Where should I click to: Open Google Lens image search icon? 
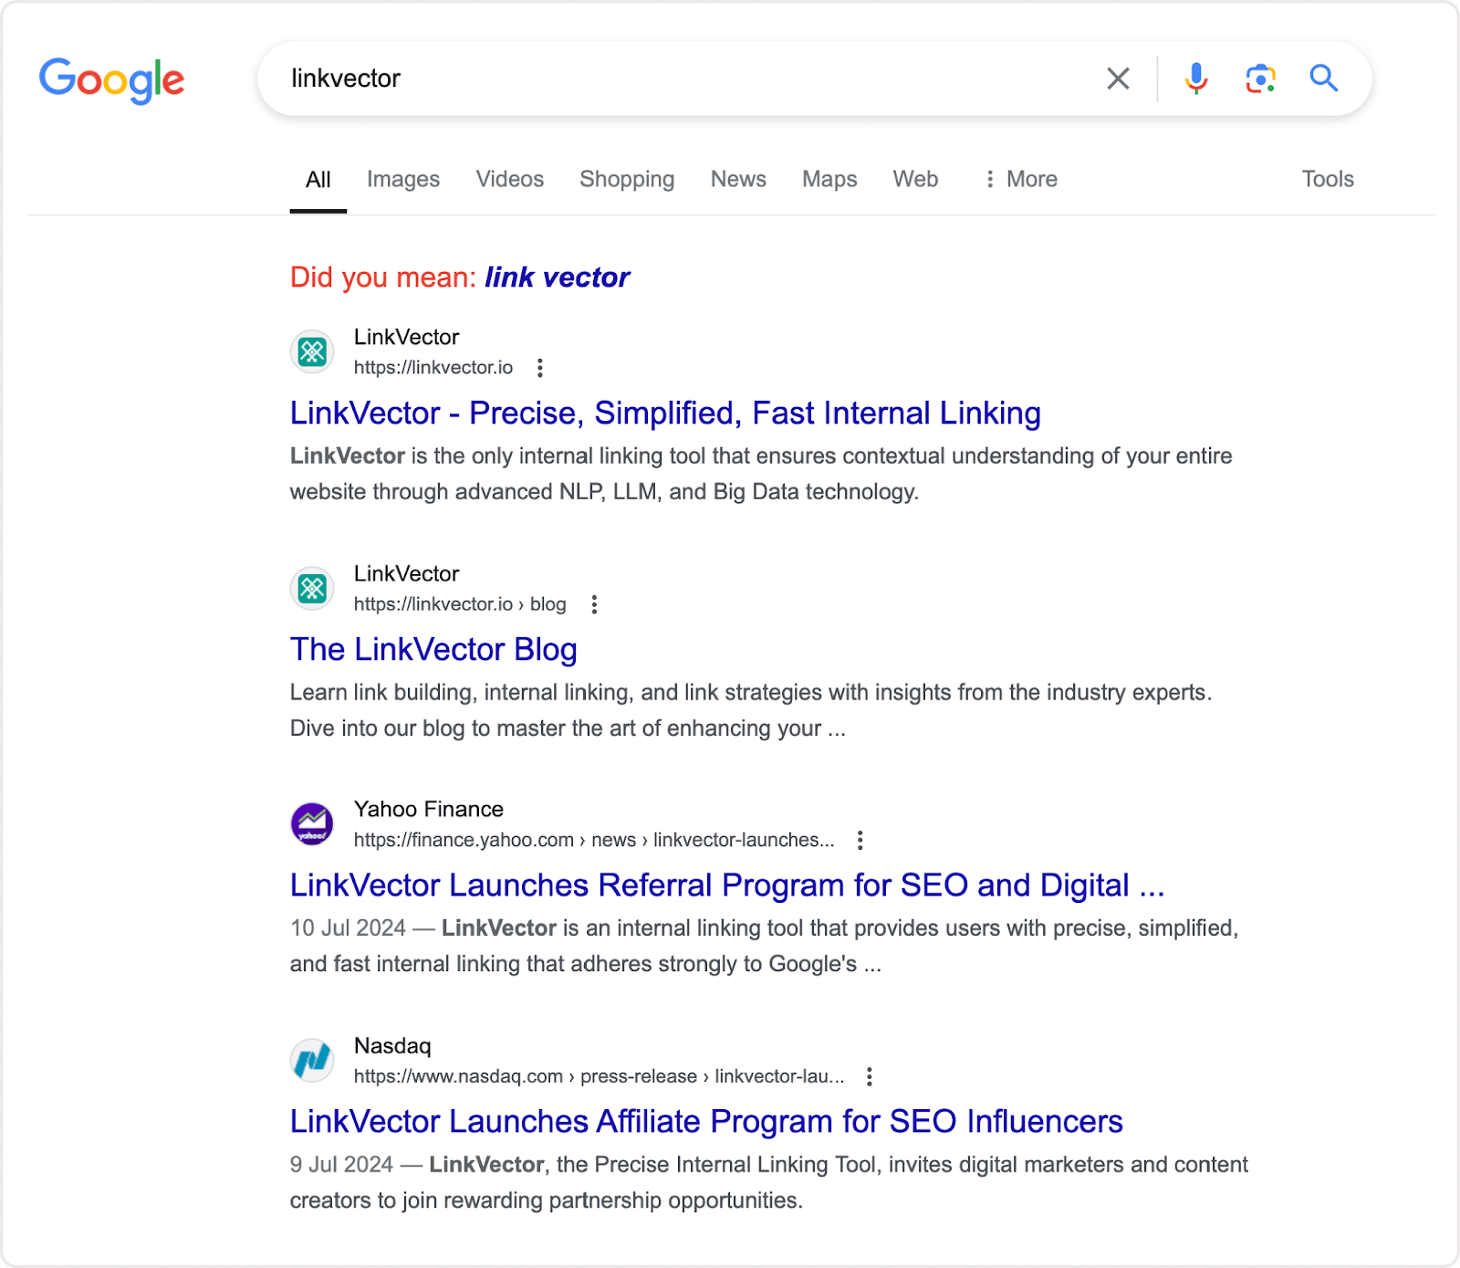coord(1260,79)
